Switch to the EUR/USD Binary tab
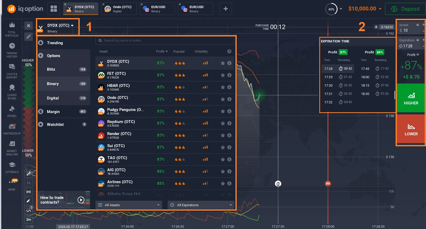 pos(157,9)
